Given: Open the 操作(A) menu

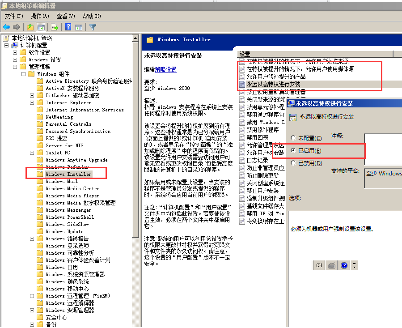Looking at the screenshot, I should (40, 16).
